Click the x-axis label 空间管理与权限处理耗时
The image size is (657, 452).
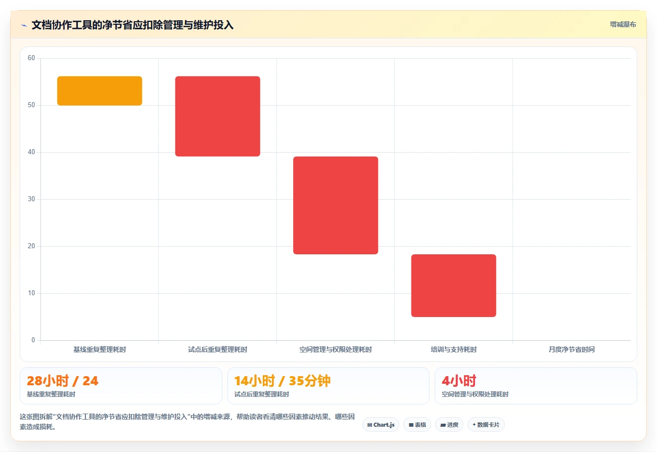point(336,349)
